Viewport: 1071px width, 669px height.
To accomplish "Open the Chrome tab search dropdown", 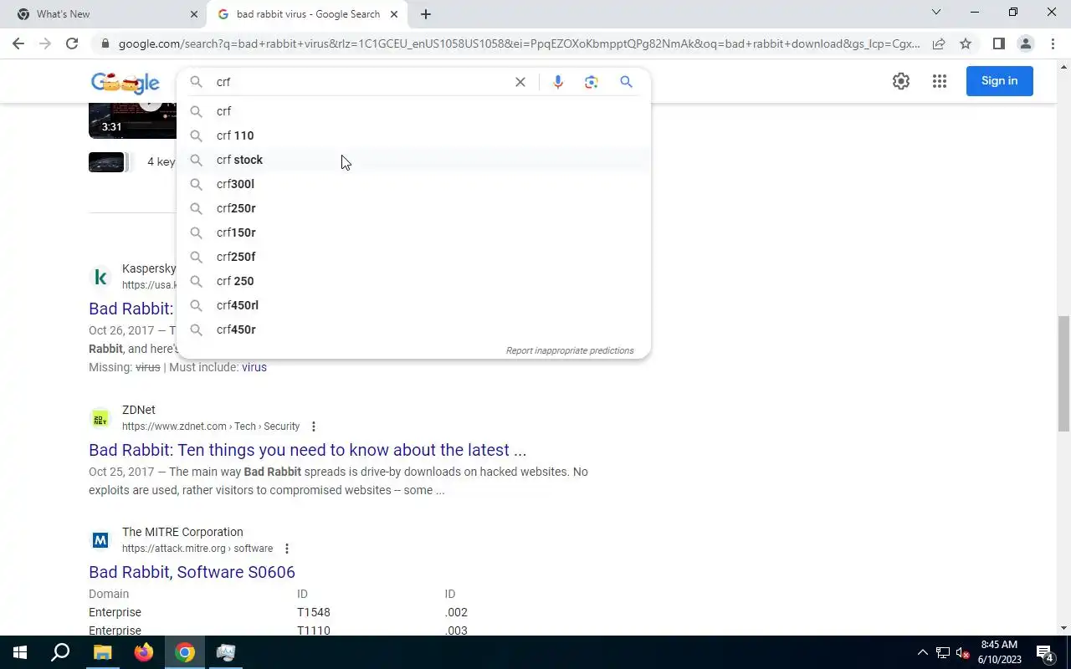I will 936,13.
